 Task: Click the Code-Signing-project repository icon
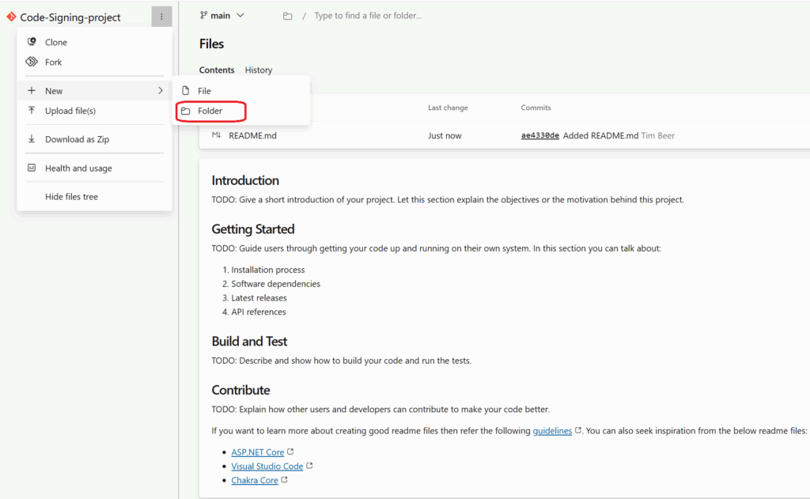pyautogui.click(x=11, y=17)
